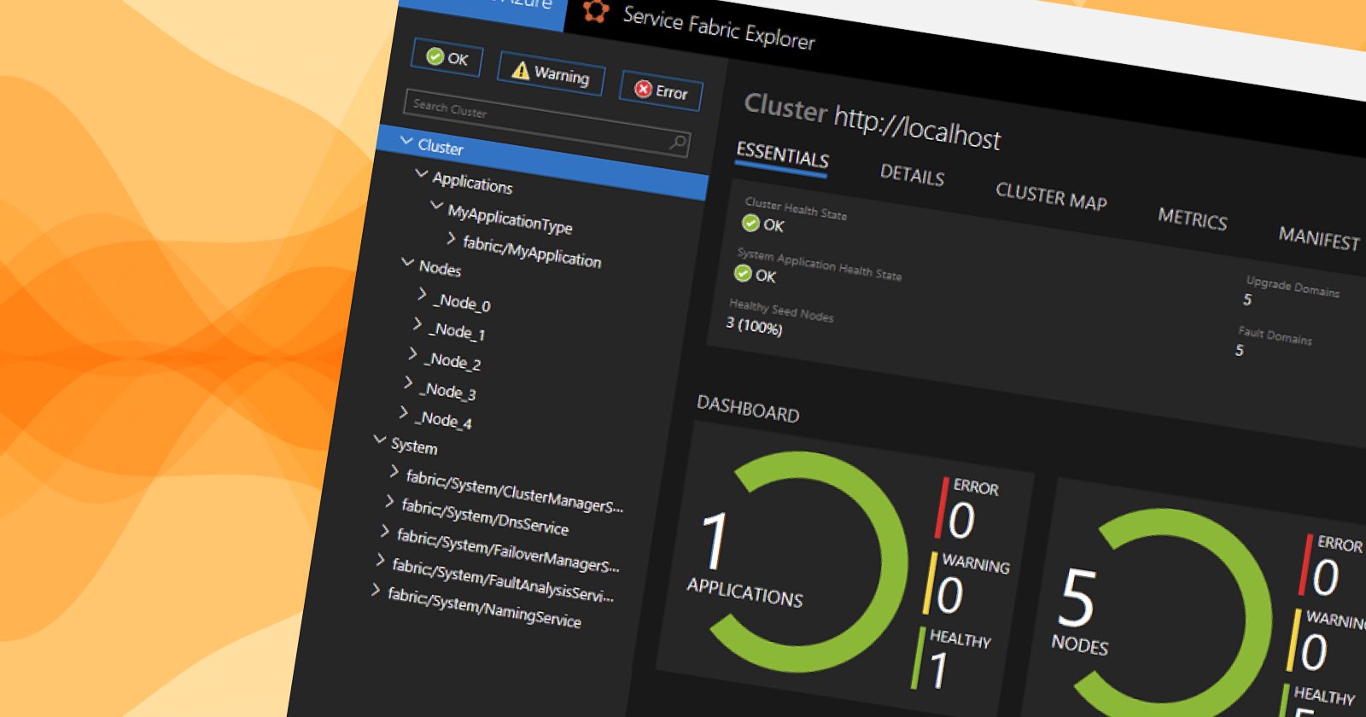The width and height of the screenshot is (1366, 717).
Task: Switch to the DETAILS tab
Action: click(x=913, y=174)
